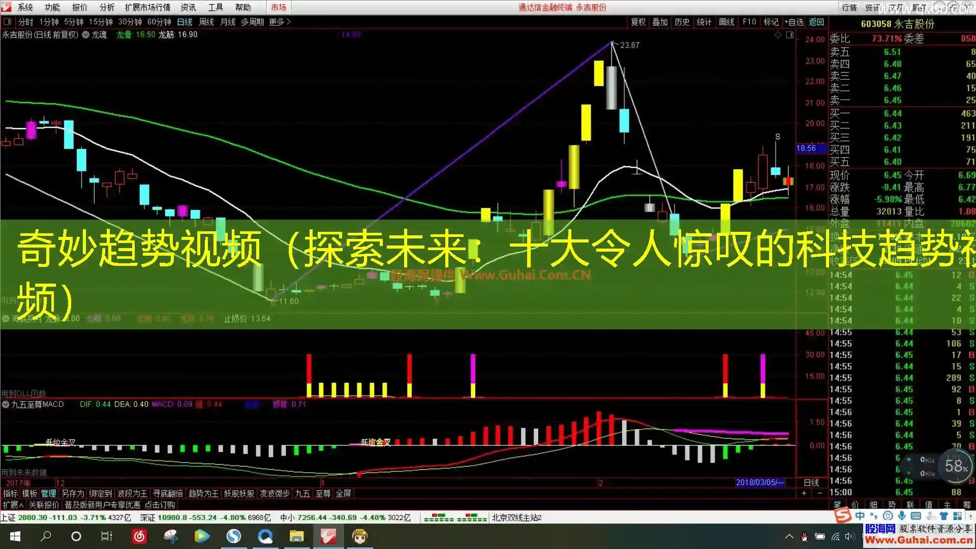Switch to the 分时 chart period
This screenshot has height=549, width=976.
coord(25,22)
